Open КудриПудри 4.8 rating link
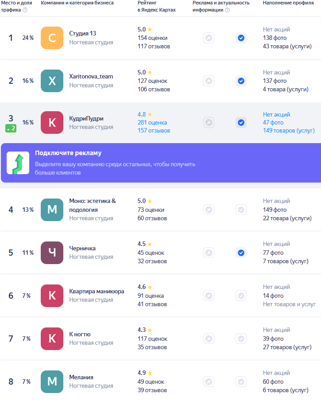Screen dimensions: 321x401 click(x=145, y=114)
